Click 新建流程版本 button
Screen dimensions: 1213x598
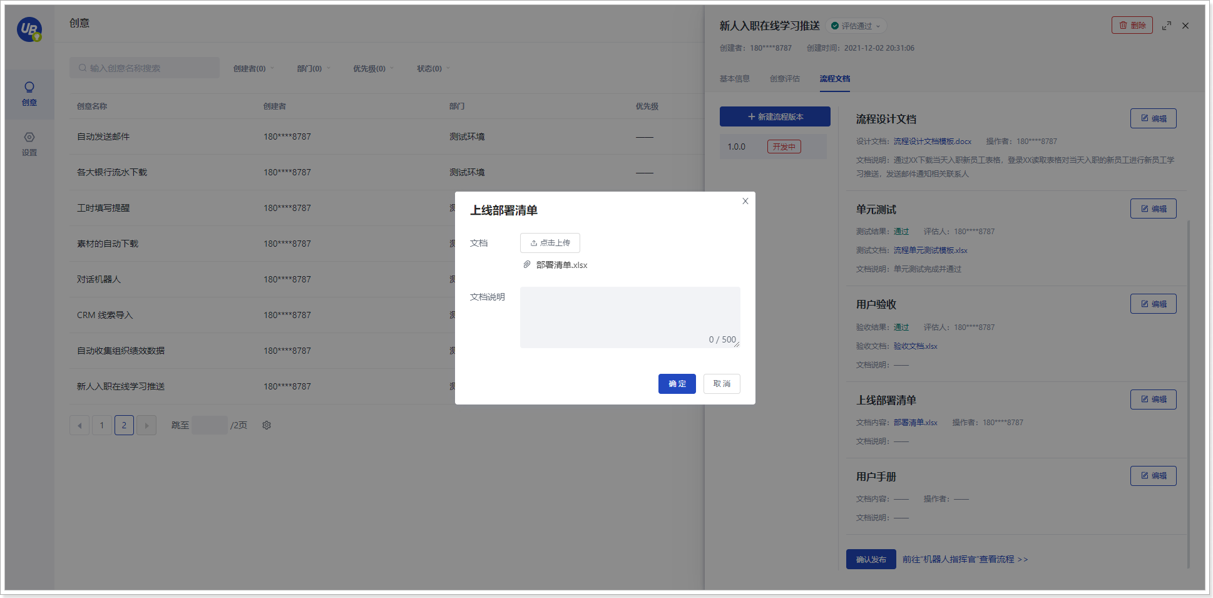(775, 116)
